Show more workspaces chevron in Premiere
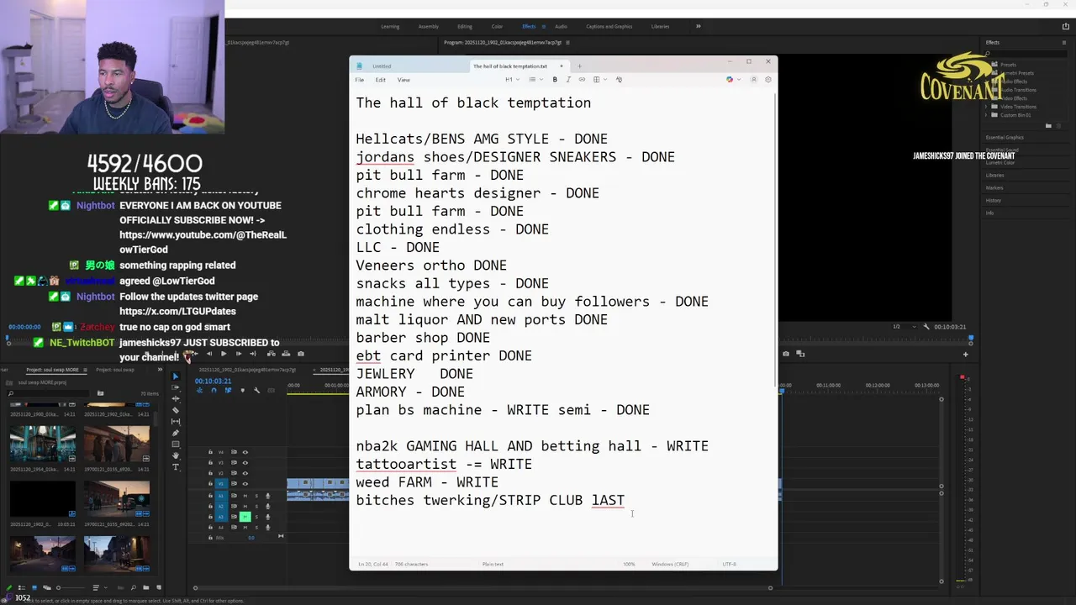The image size is (1076, 605). coord(698,26)
